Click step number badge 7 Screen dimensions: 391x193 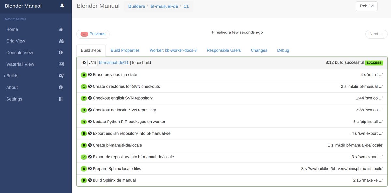(x=84, y=157)
